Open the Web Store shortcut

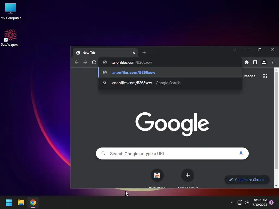pos(157,178)
